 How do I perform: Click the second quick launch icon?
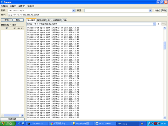point(23,124)
